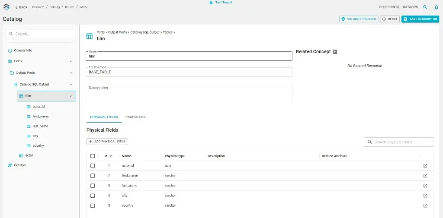Check the actor_id row checkbox
This screenshot has height=218, width=443.
pos(93,166)
